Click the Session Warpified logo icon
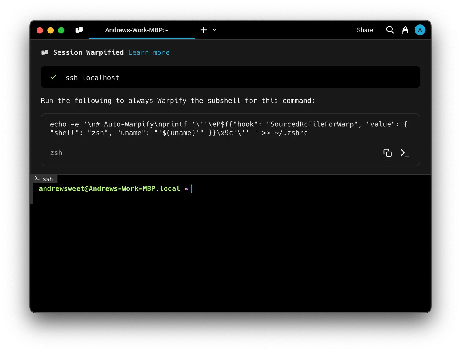 pos(45,52)
